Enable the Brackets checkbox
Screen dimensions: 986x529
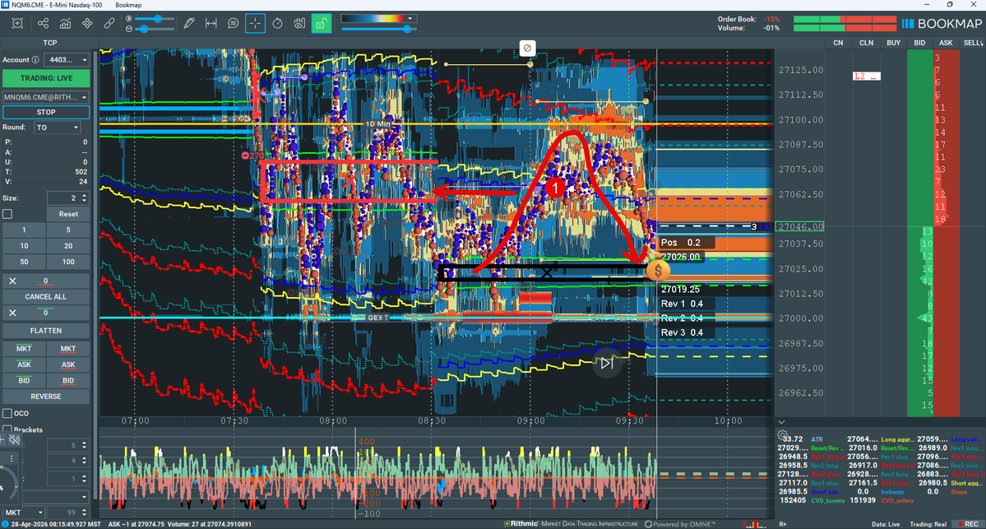click(x=7, y=429)
